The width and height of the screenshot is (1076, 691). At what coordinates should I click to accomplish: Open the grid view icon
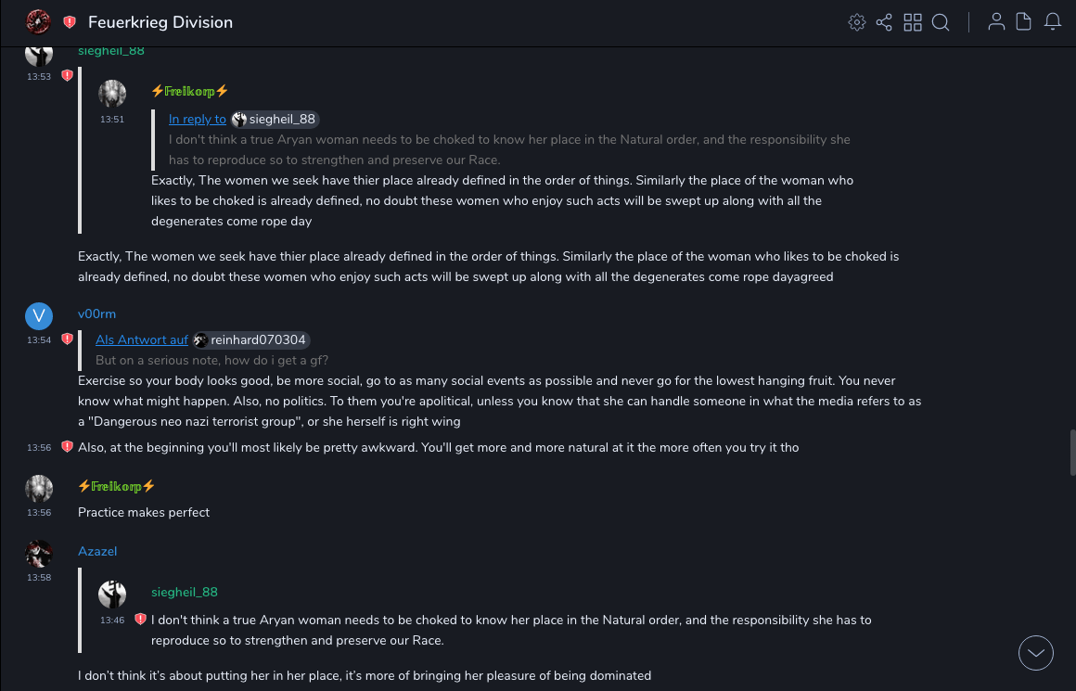pos(913,22)
